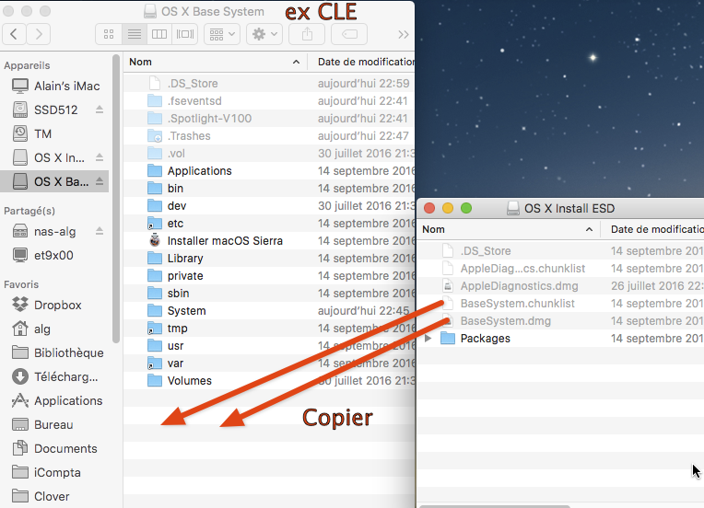Click the Share toolbar button
This screenshot has height=508, width=704.
coord(307,34)
